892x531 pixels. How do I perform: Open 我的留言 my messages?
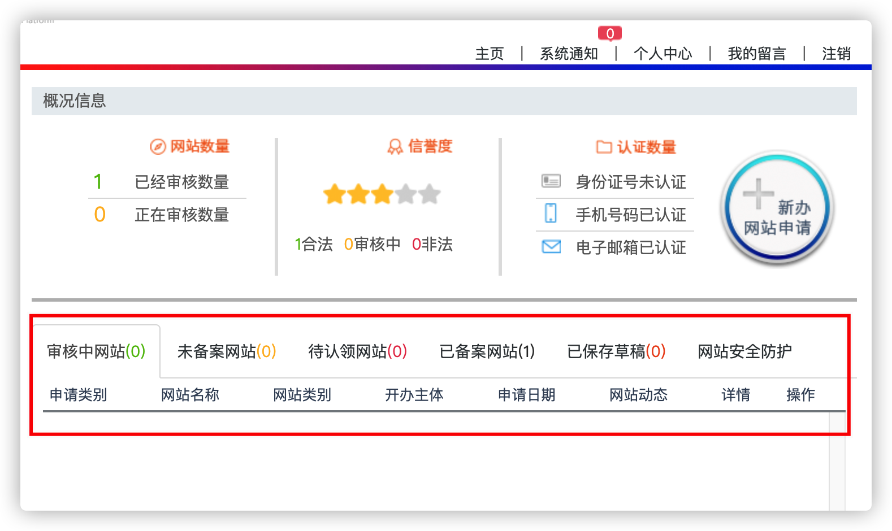click(757, 54)
